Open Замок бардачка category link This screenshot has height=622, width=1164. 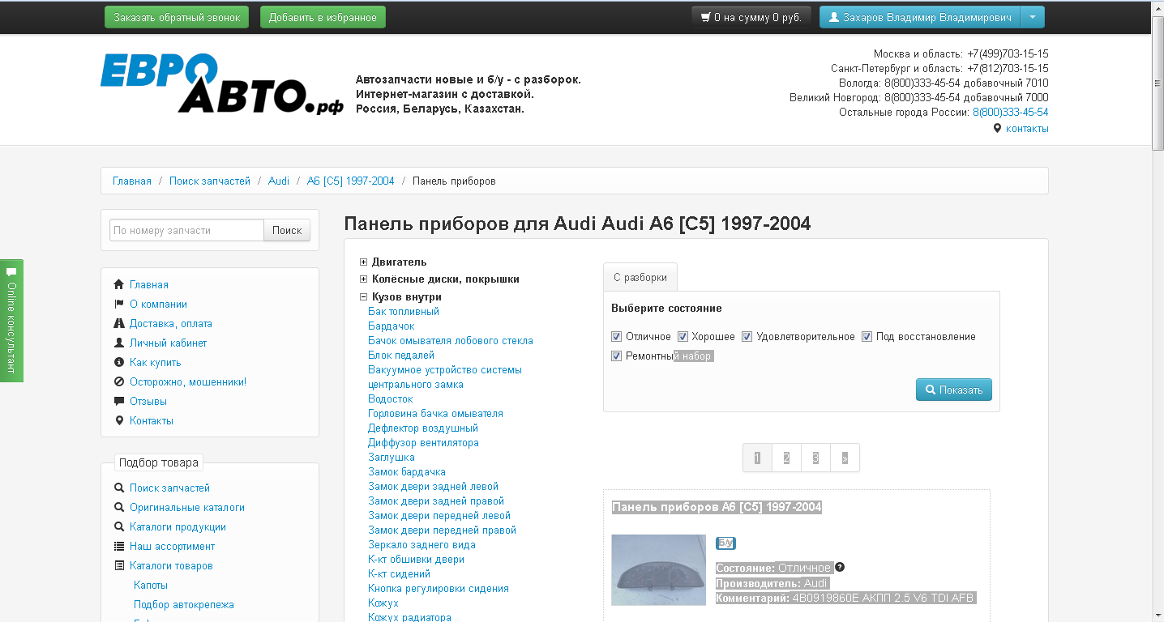[407, 471]
